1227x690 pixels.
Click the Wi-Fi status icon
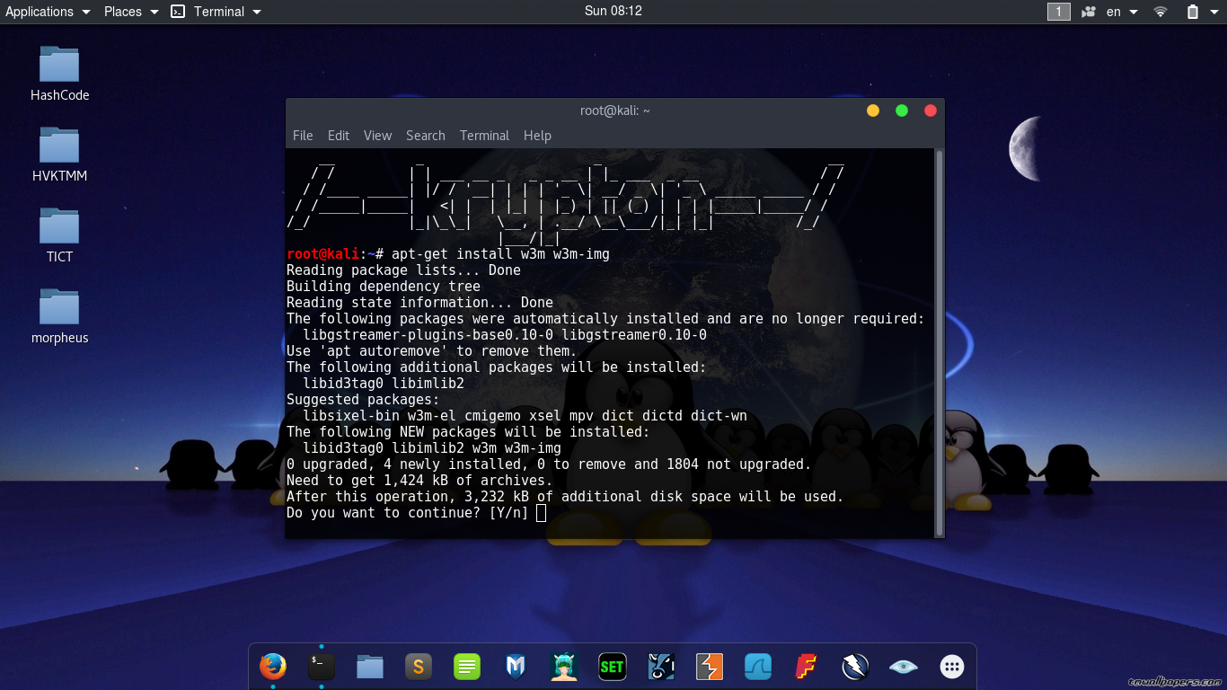click(x=1161, y=12)
